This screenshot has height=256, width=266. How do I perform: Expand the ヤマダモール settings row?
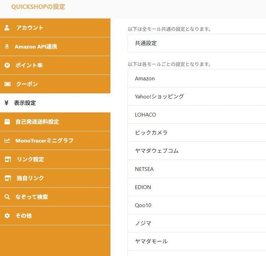coord(197,242)
